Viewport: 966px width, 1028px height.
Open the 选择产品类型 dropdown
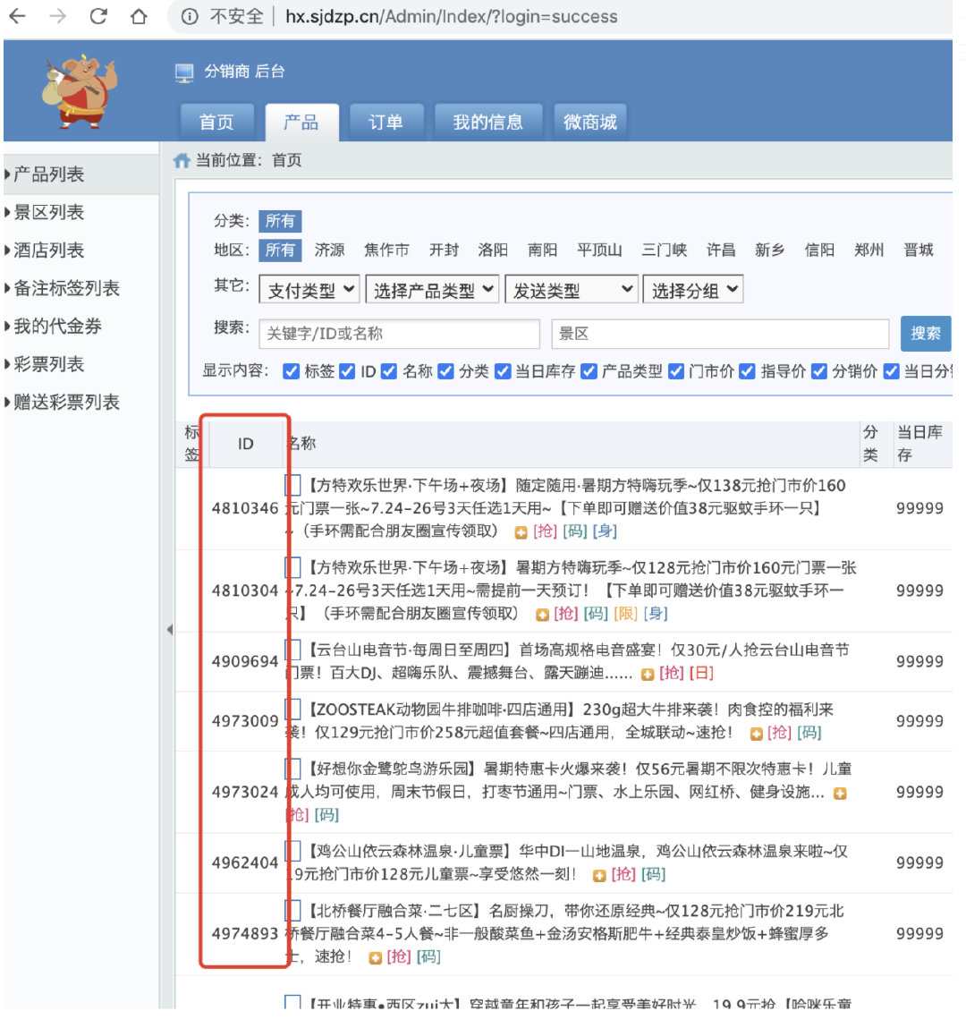433,290
